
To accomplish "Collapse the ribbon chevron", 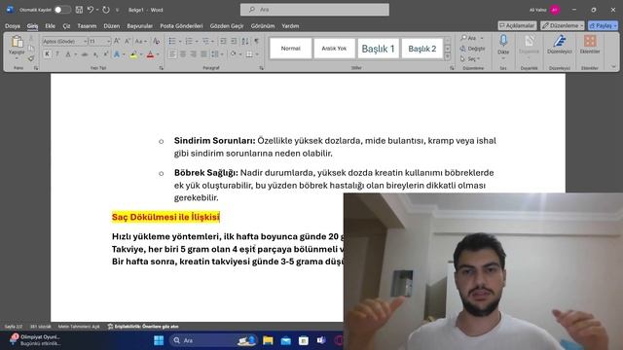I will point(613,67).
